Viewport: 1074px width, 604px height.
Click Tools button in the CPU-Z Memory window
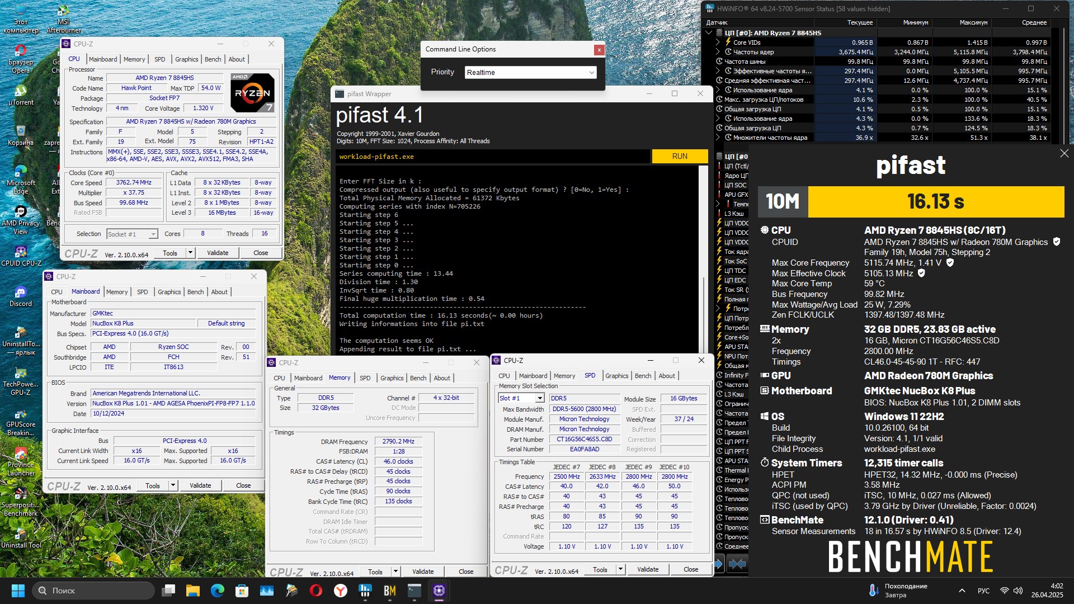pos(375,572)
